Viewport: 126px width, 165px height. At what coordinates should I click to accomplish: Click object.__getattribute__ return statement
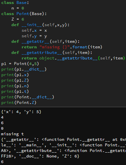(x=73, y=58)
